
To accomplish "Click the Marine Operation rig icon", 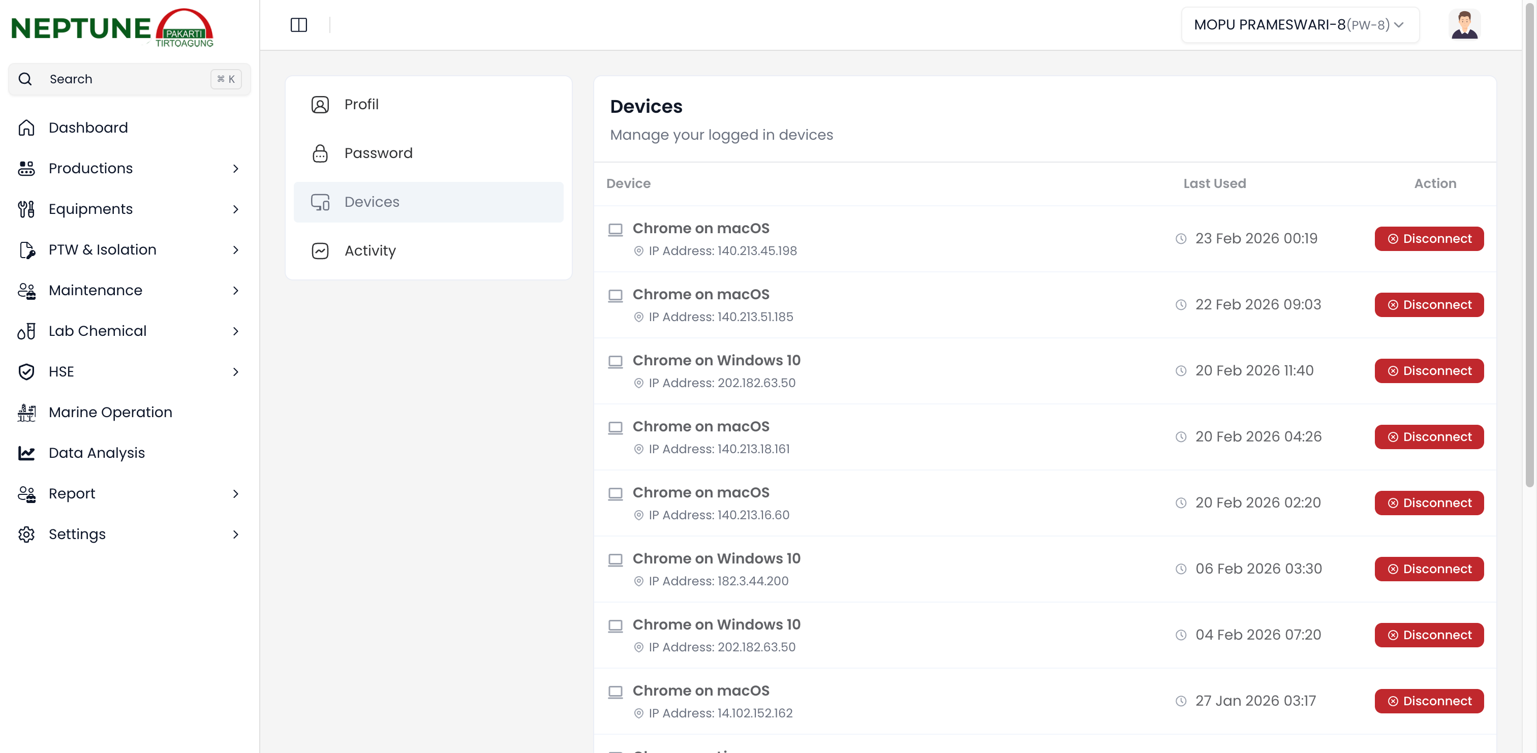I will pos(26,412).
